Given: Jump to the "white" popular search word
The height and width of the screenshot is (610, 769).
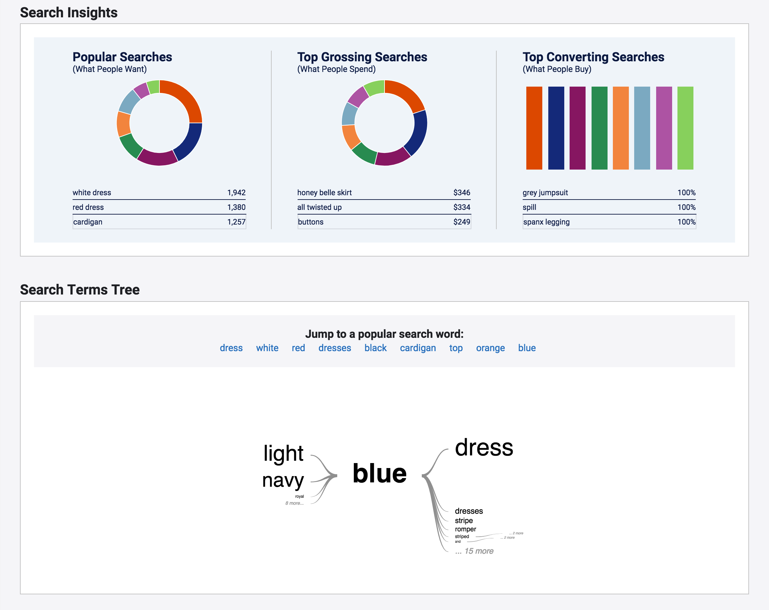Looking at the screenshot, I should click(267, 348).
